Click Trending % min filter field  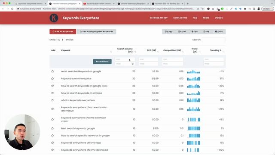[x=214, y=59]
